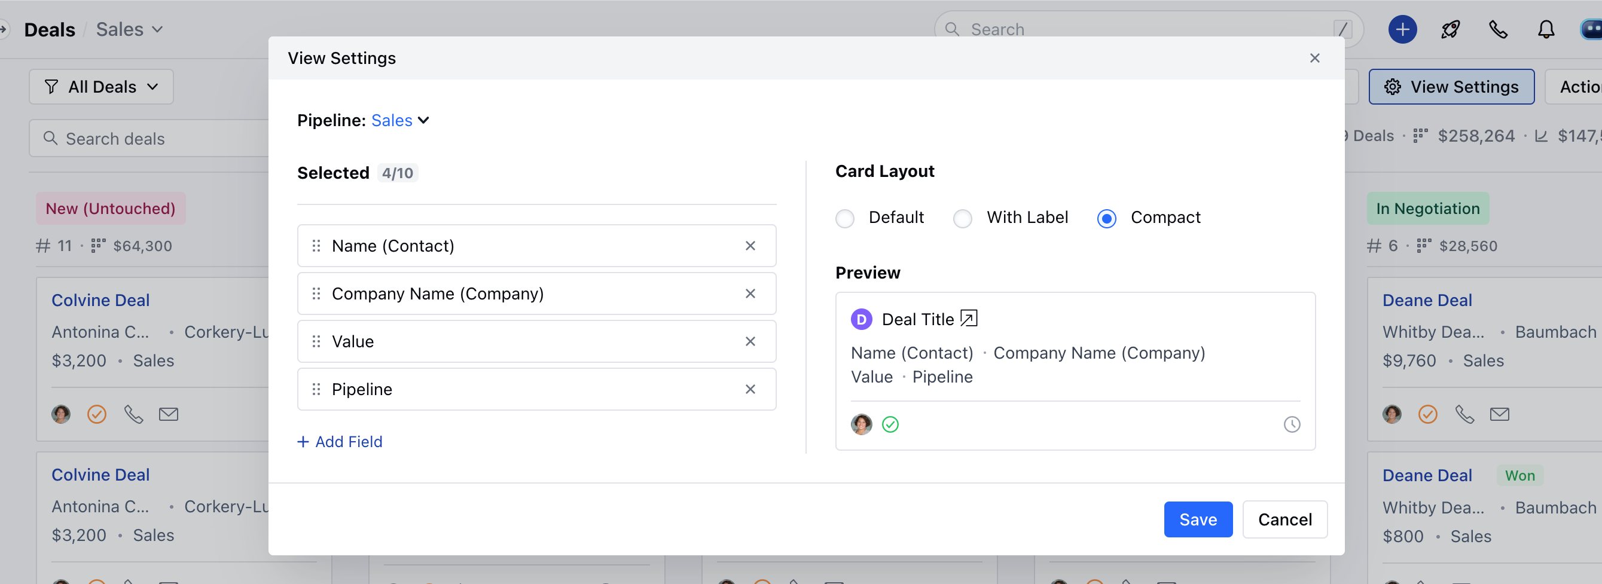Expand the All Deals filter dropdown
1602x584 pixels.
tap(100, 87)
